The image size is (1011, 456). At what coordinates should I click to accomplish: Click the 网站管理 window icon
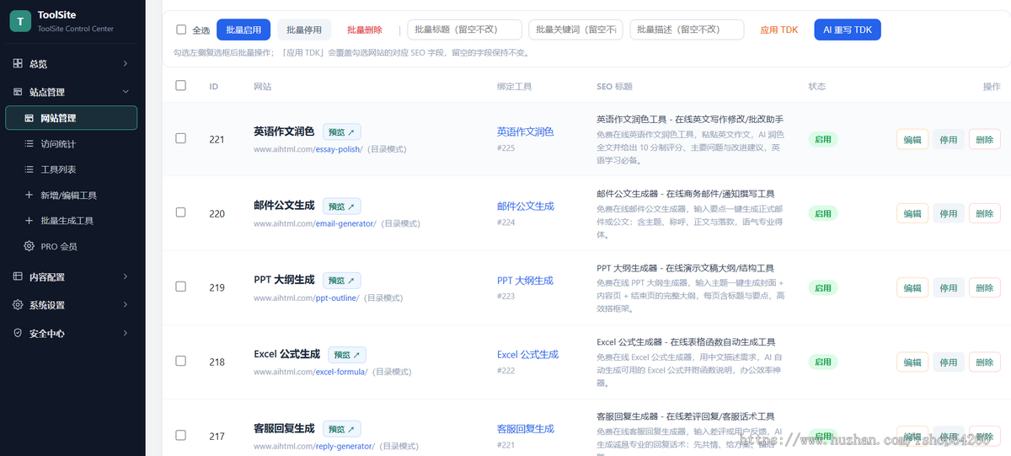29,118
